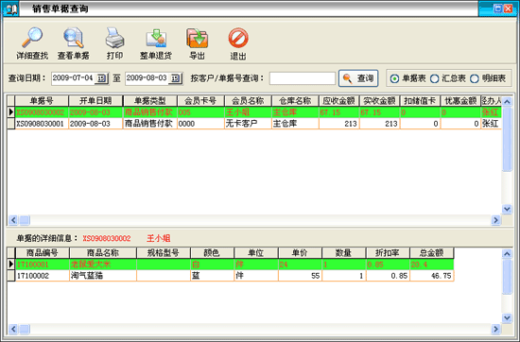Click the 总金额 column header
Viewport: 520px width, 342px height.
pos(431,253)
